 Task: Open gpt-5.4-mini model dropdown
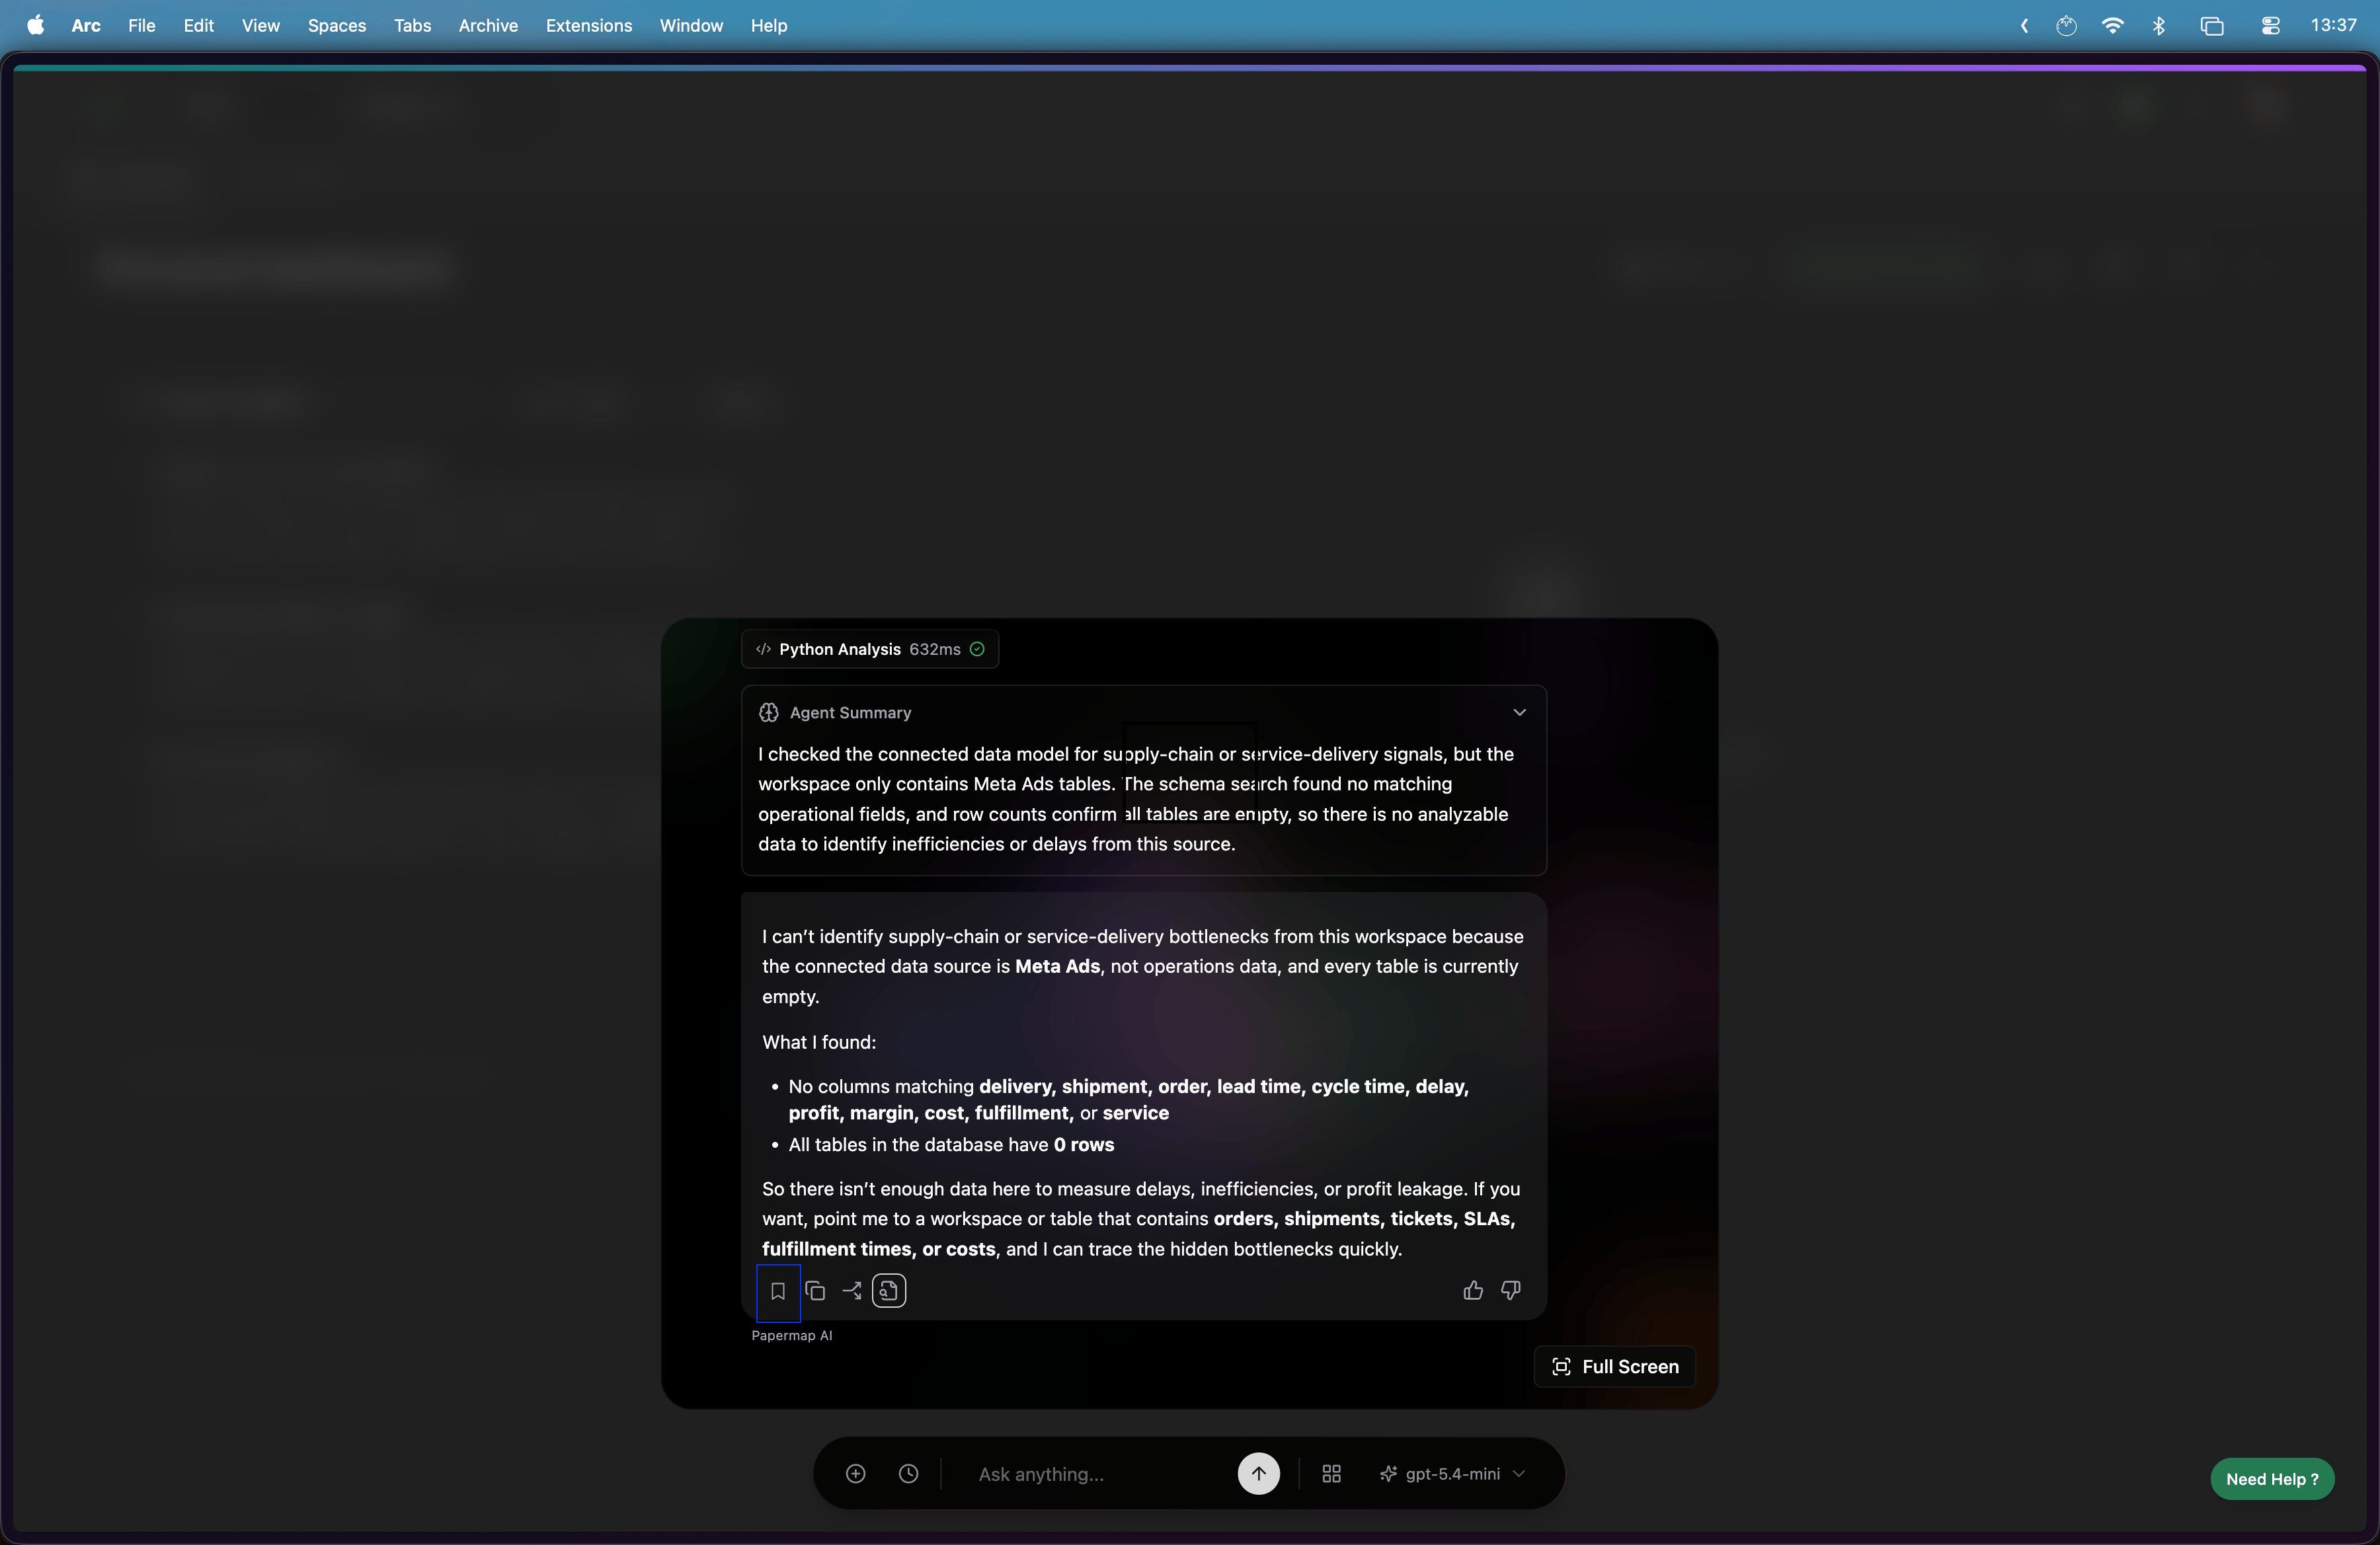[x=1453, y=1474]
